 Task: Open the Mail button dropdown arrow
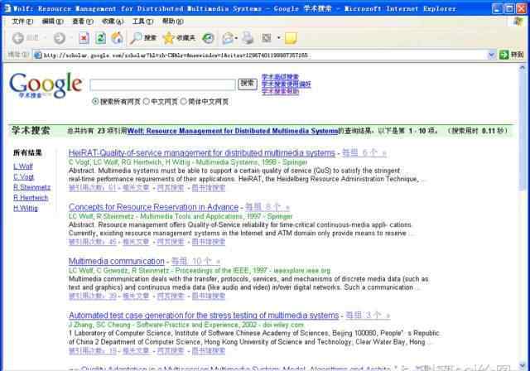tap(236, 38)
